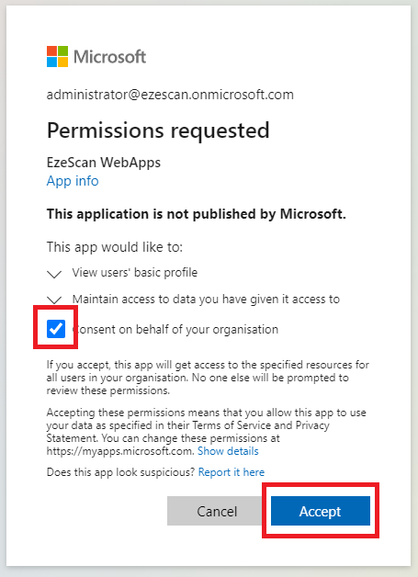
Task: Open the Show details link
Action: point(228,451)
